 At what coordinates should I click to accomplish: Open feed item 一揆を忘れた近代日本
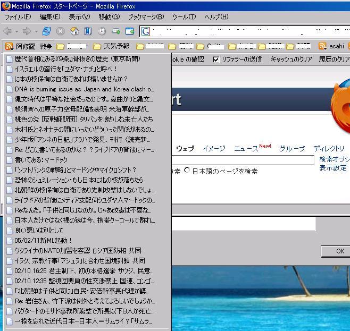coord(87,321)
